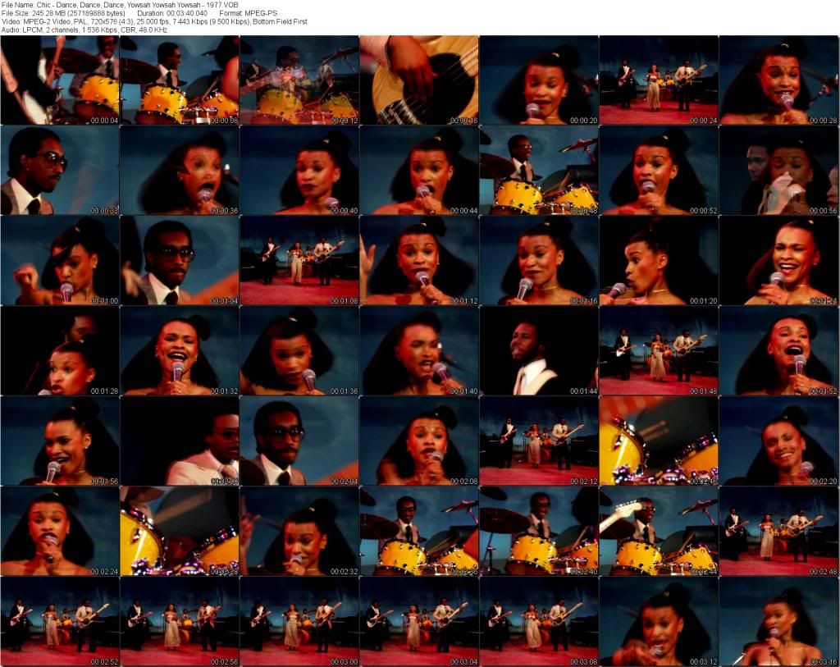Click the Video line starting MPEG-2 Video, PAL
840x667 pixels.
click(154, 21)
